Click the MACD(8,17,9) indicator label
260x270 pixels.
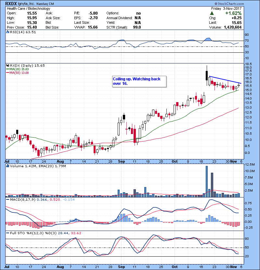pyautogui.click(x=23, y=200)
